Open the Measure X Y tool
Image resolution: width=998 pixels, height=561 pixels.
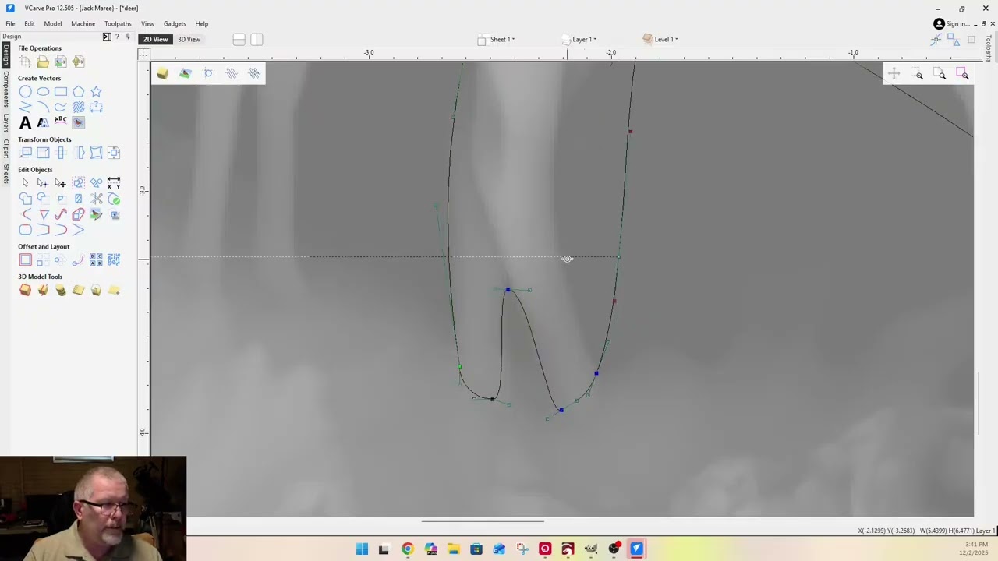pyautogui.click(x=114, y=183)
